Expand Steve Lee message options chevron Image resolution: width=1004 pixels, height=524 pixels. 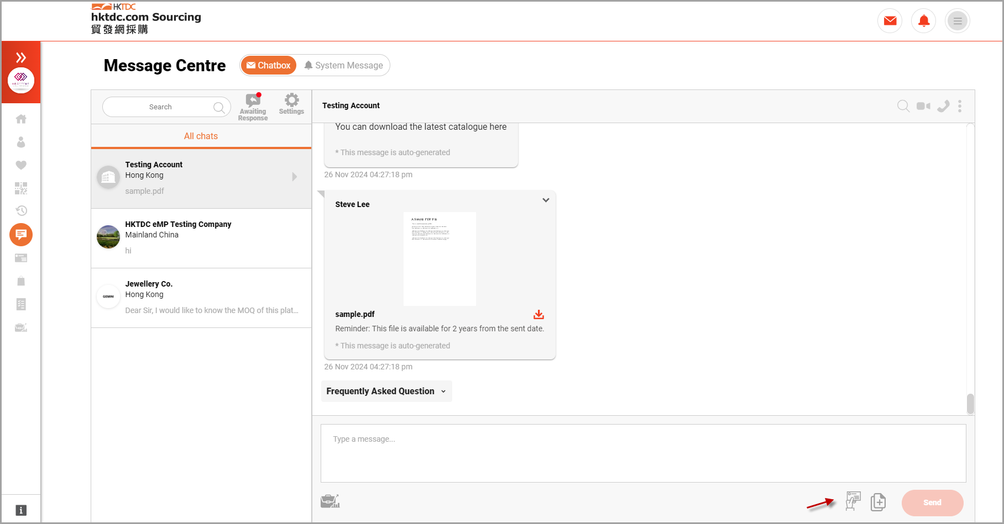click(546, 200)
